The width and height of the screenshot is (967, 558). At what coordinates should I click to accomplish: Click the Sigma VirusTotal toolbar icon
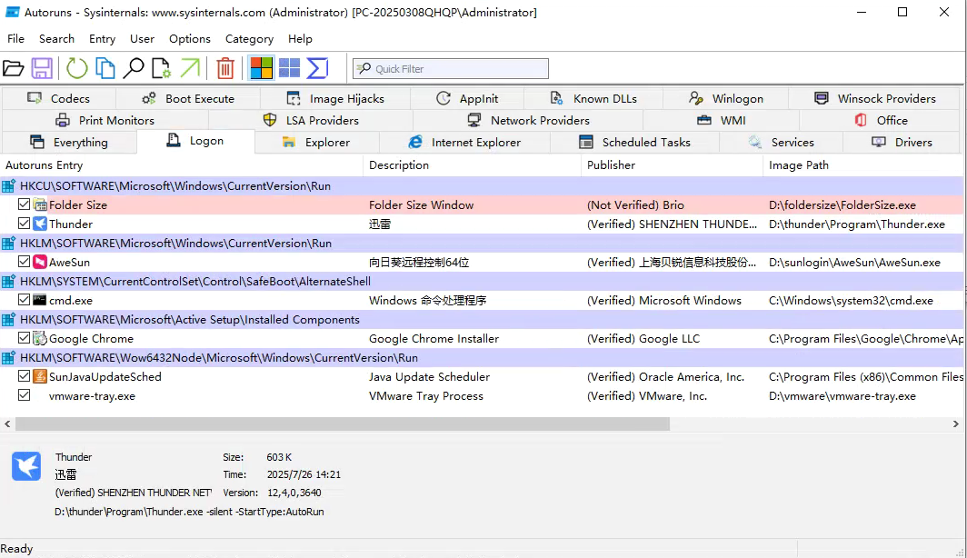click(317, 68)
